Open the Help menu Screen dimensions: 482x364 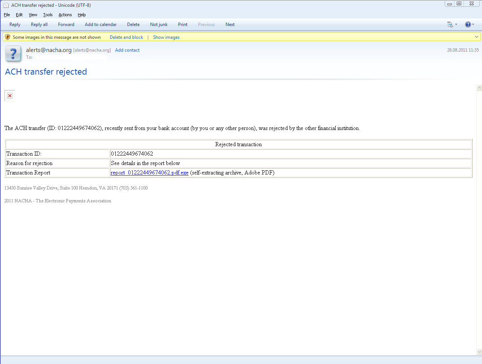pos(82,15)
